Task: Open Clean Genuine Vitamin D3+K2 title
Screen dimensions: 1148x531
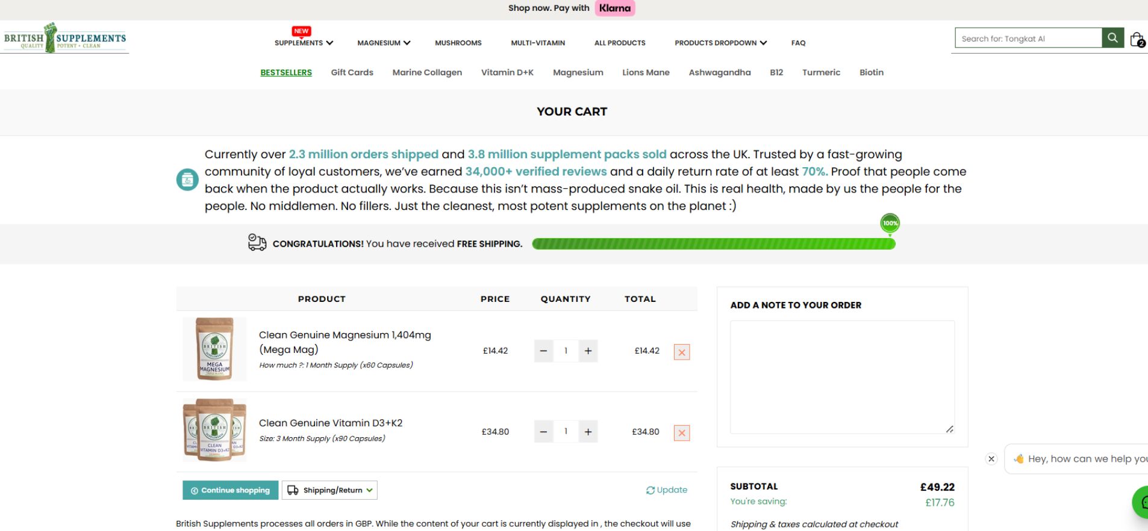Action: 331,423
